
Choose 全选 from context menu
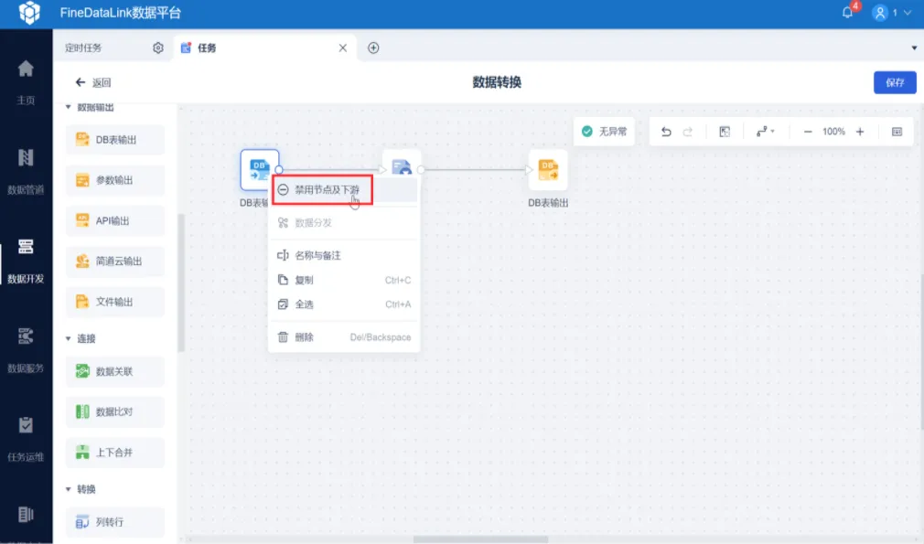344,304
